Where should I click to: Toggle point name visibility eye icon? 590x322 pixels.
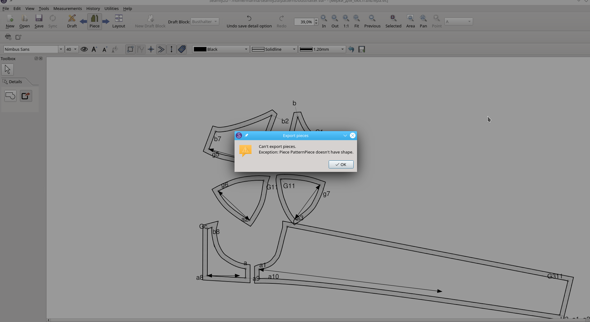click(84, 49)
